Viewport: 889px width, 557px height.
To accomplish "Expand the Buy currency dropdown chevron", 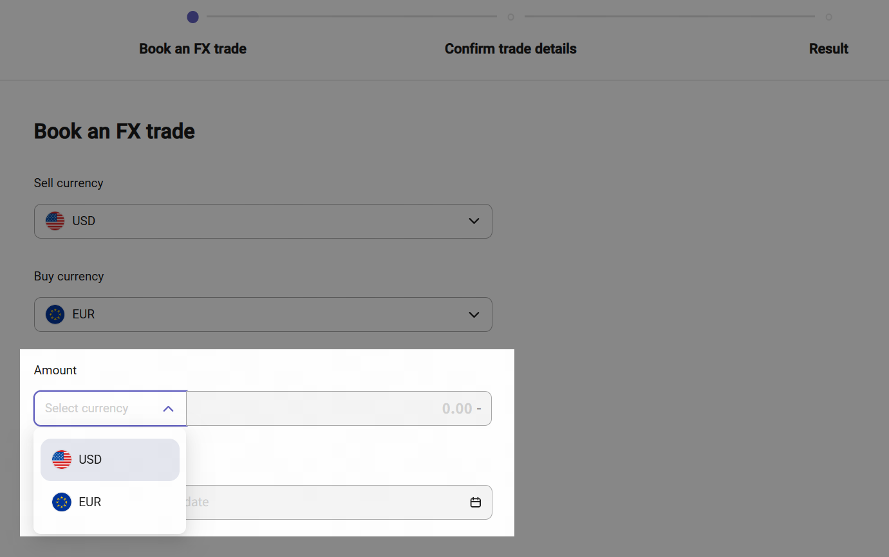I will pos(474,315).
